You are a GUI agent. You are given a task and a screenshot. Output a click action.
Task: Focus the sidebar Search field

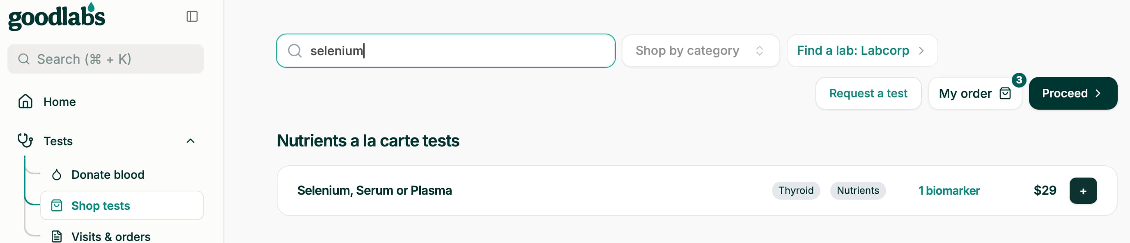[105, 59]
